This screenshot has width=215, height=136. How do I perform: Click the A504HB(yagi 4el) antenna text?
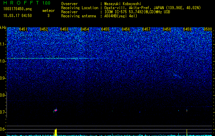121,16
